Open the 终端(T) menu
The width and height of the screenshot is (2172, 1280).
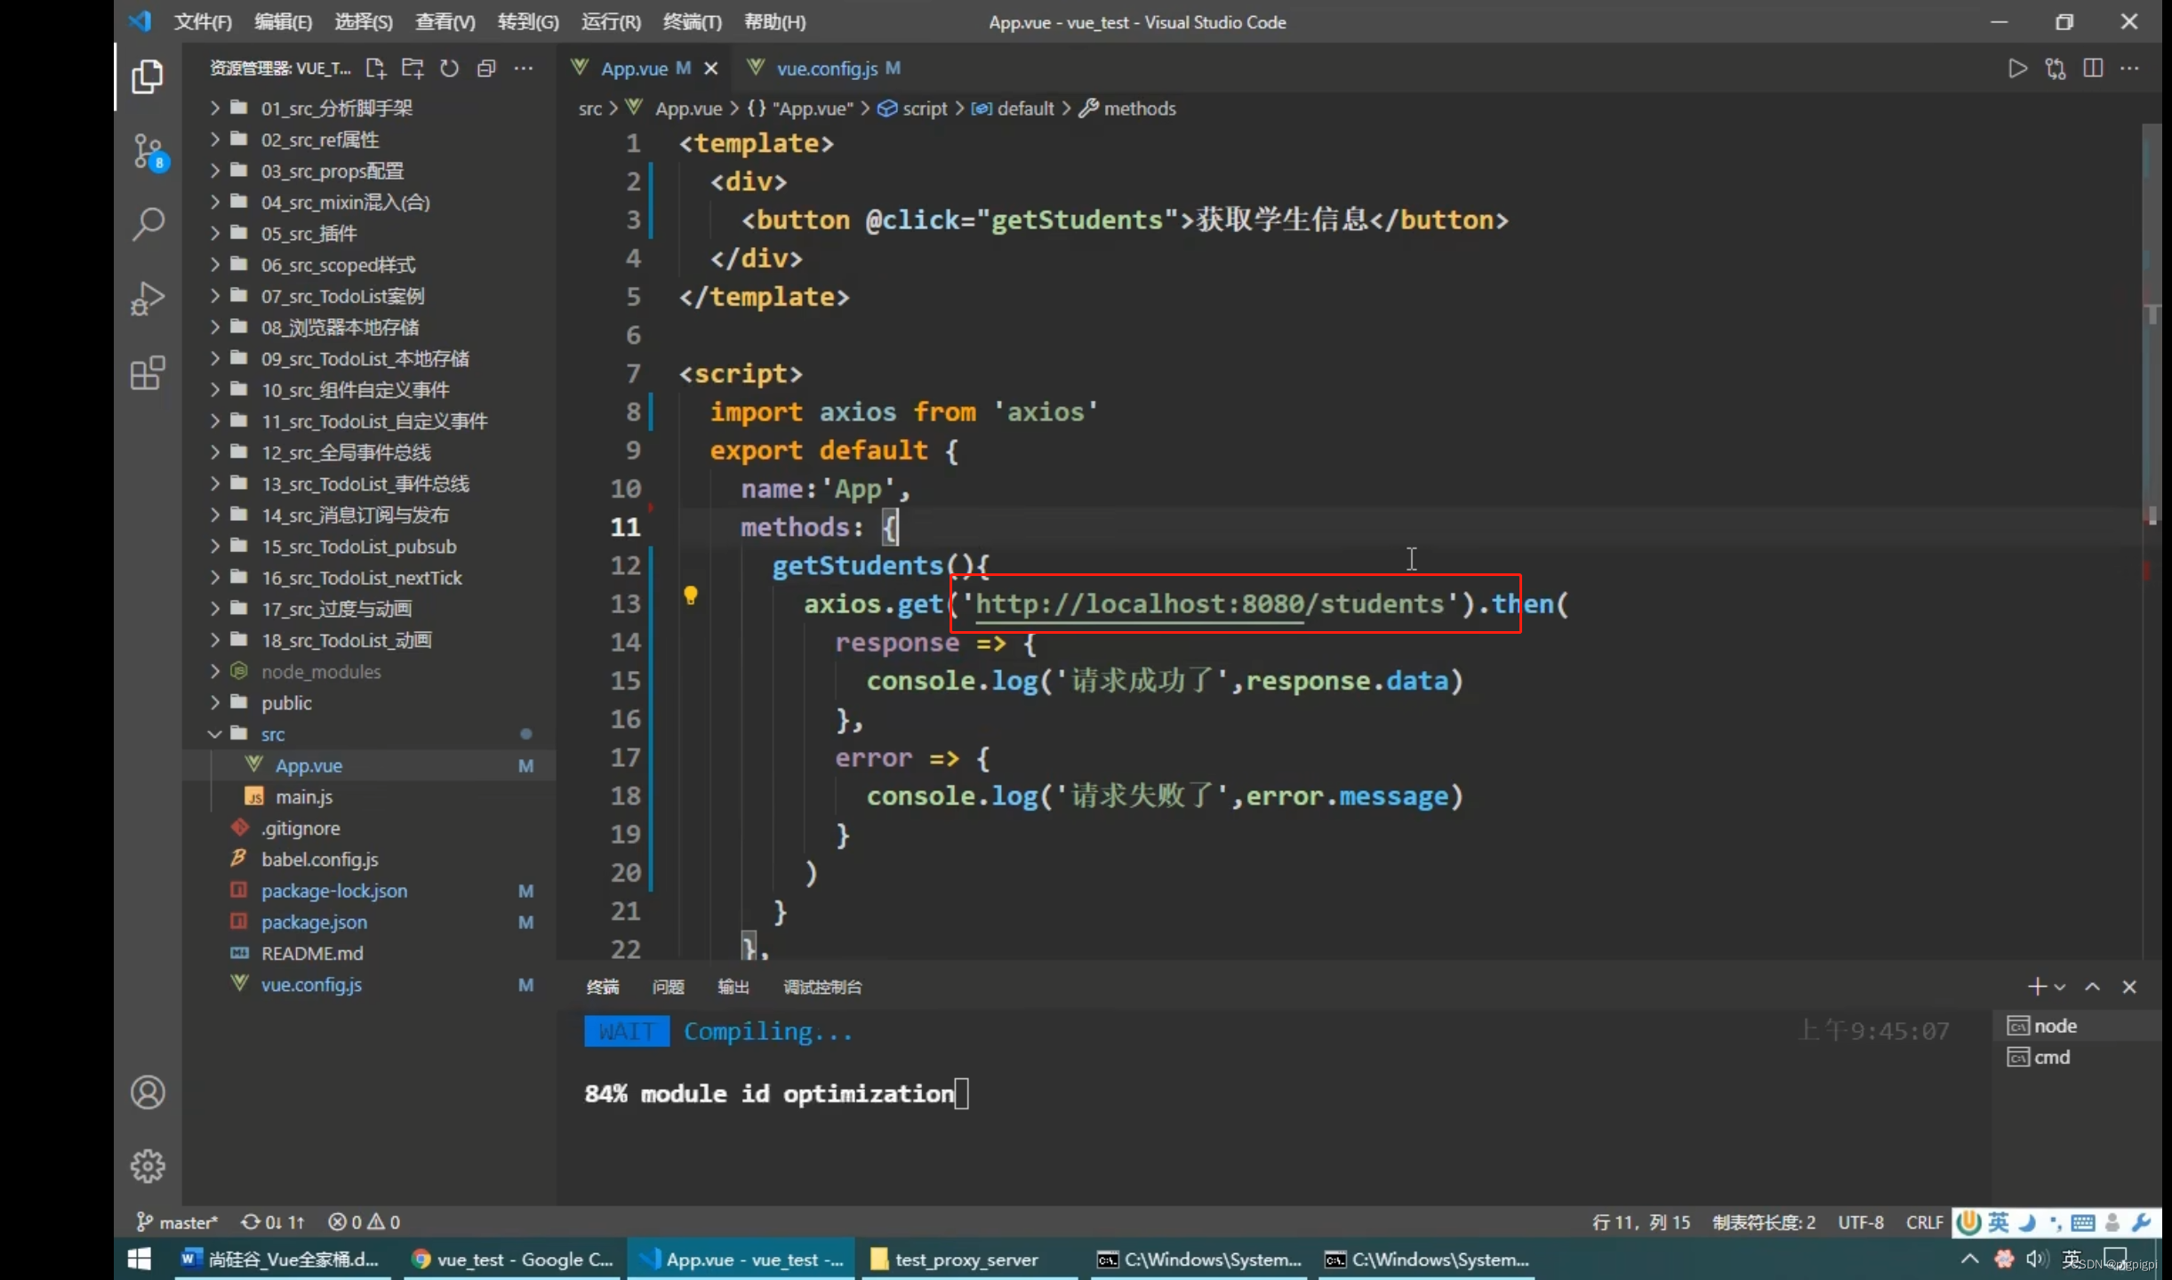pyautogui.click(x=692, y=22)
